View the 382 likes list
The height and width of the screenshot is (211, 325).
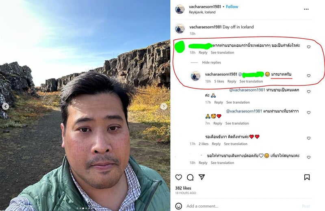183,188
